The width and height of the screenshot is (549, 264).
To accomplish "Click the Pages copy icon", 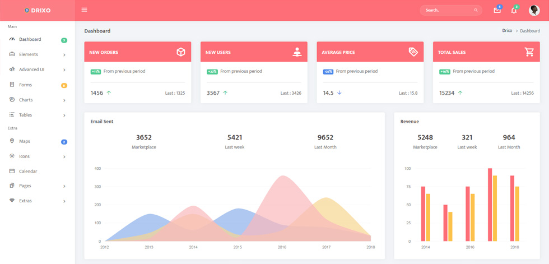I will click(x=12, y=185).
